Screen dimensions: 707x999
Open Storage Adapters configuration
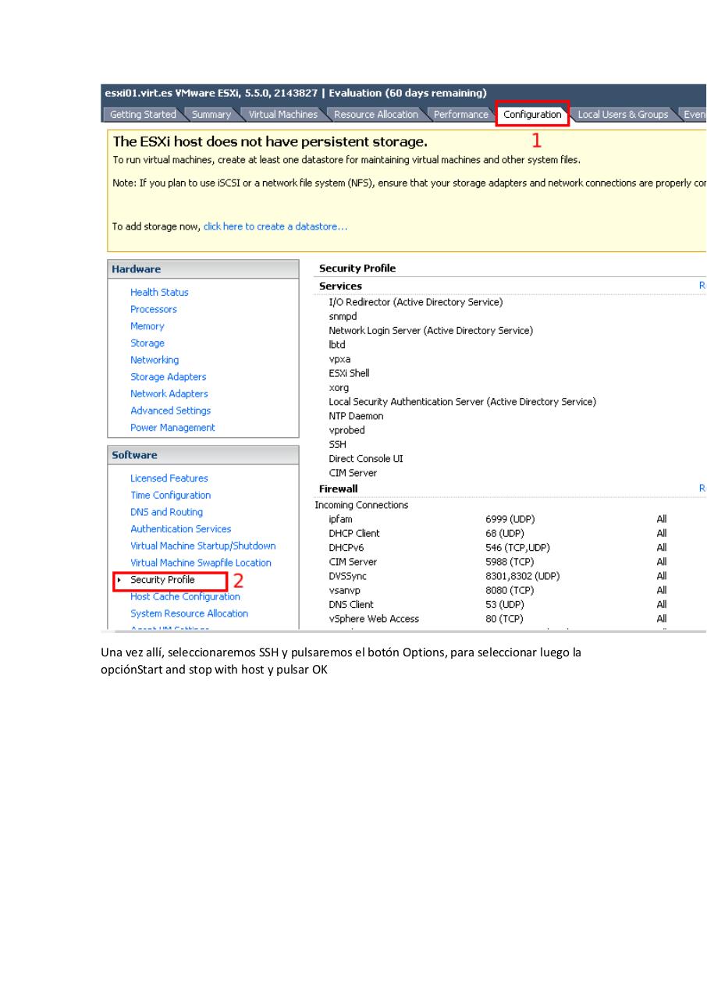168,377
